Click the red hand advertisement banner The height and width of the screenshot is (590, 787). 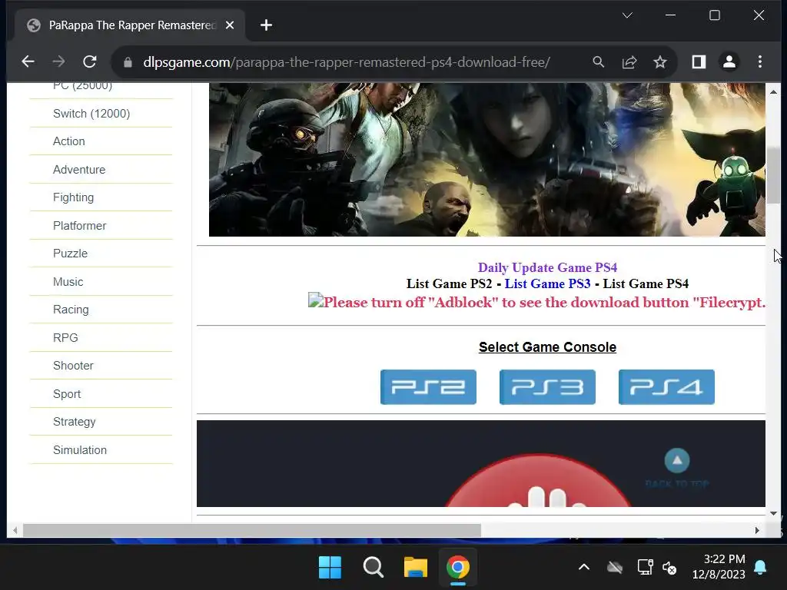tap(481, 463)
